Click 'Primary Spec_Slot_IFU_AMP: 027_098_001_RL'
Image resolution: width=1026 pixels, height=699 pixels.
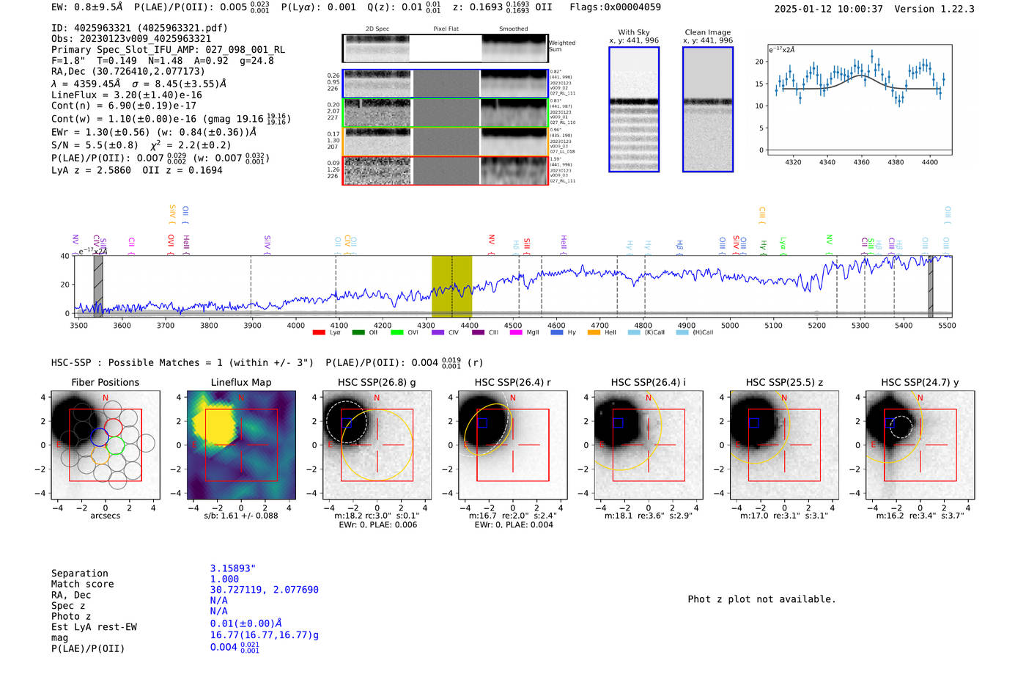tap(168, 50)
